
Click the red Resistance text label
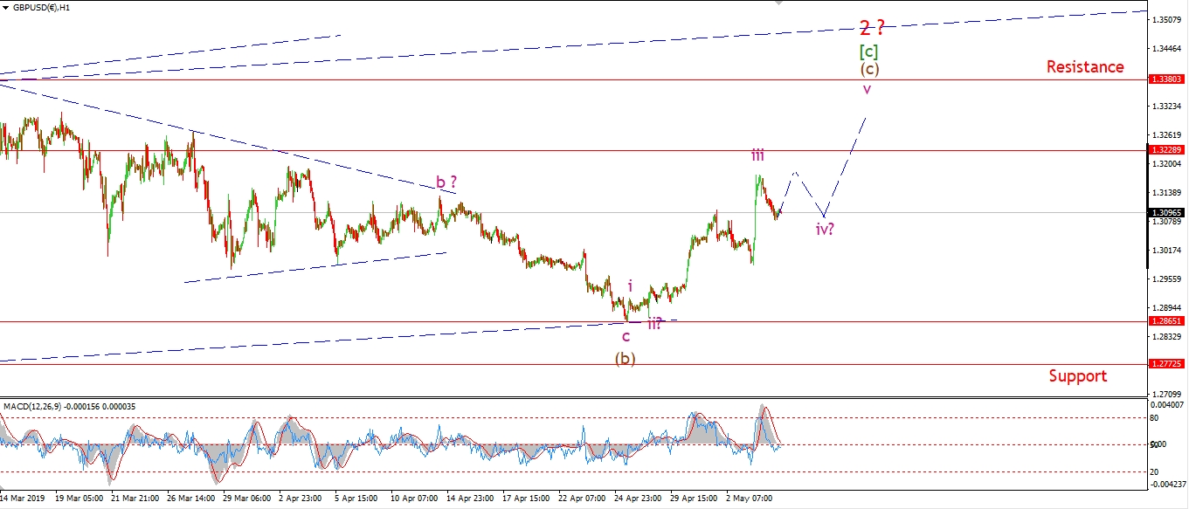[x=1085, y=66]
